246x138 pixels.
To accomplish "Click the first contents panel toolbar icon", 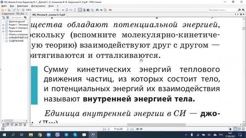I will (3, 18).
